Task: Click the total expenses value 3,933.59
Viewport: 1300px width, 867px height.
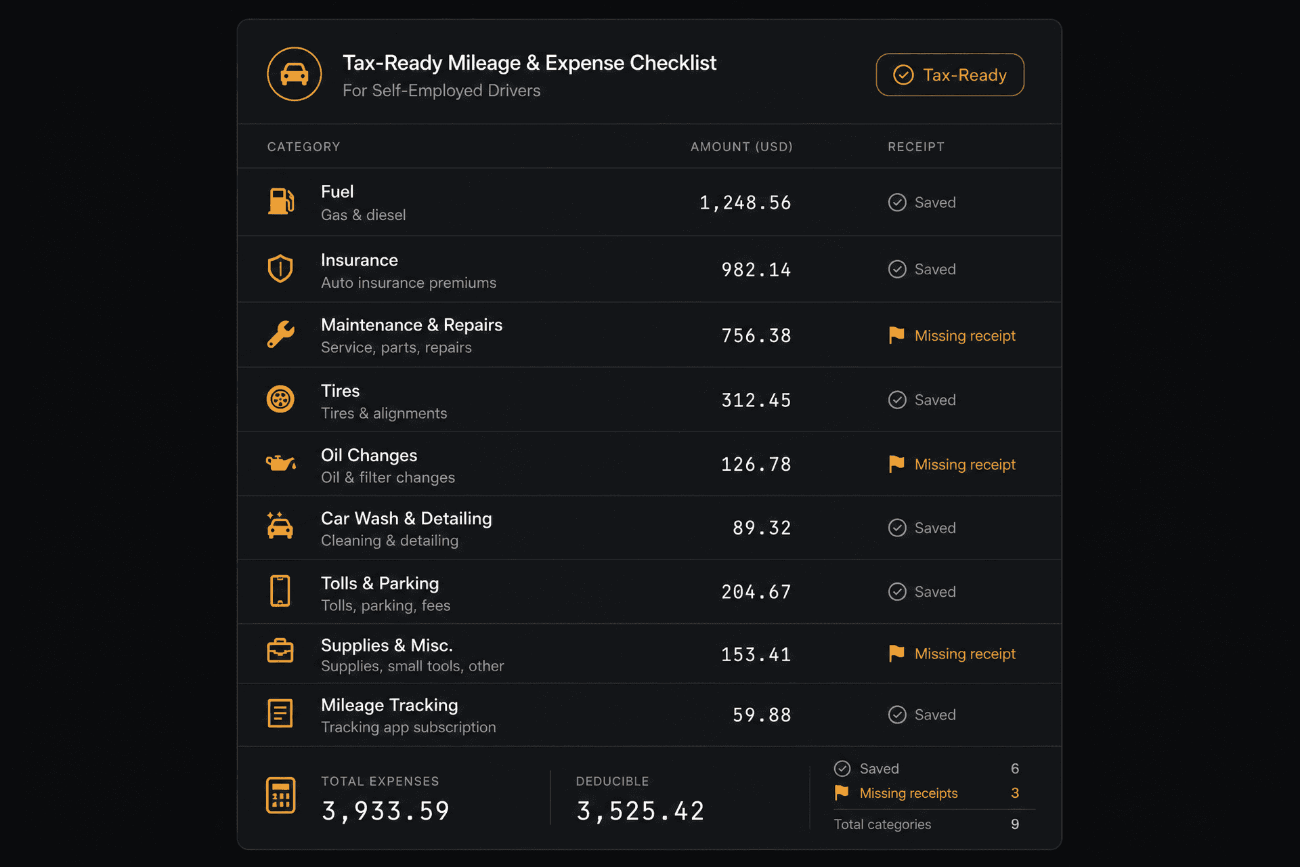Action: (x=385, y=811)
